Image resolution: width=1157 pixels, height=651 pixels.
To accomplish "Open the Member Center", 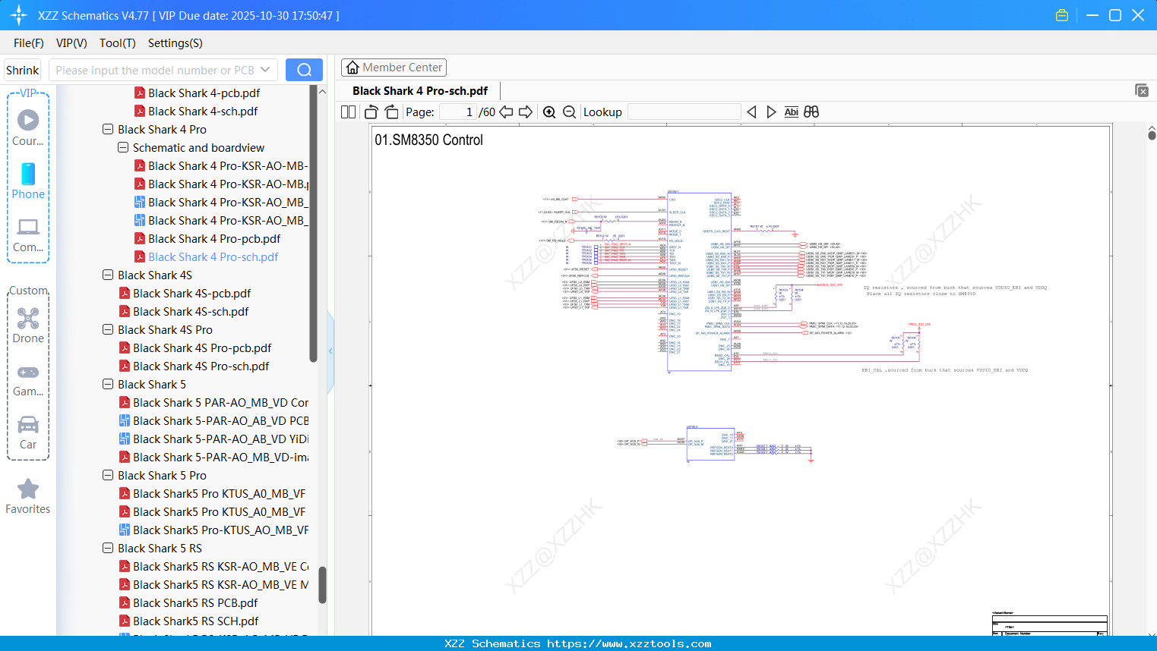I will [x=394, y=68].
